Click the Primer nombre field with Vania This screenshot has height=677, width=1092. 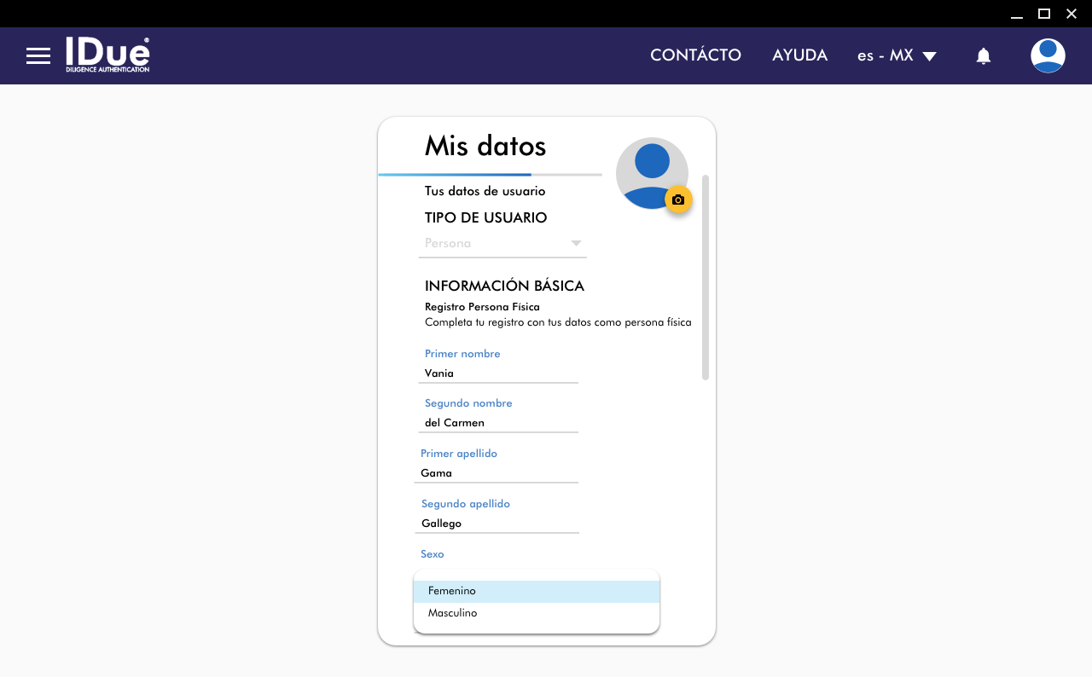tap(498, 373)
